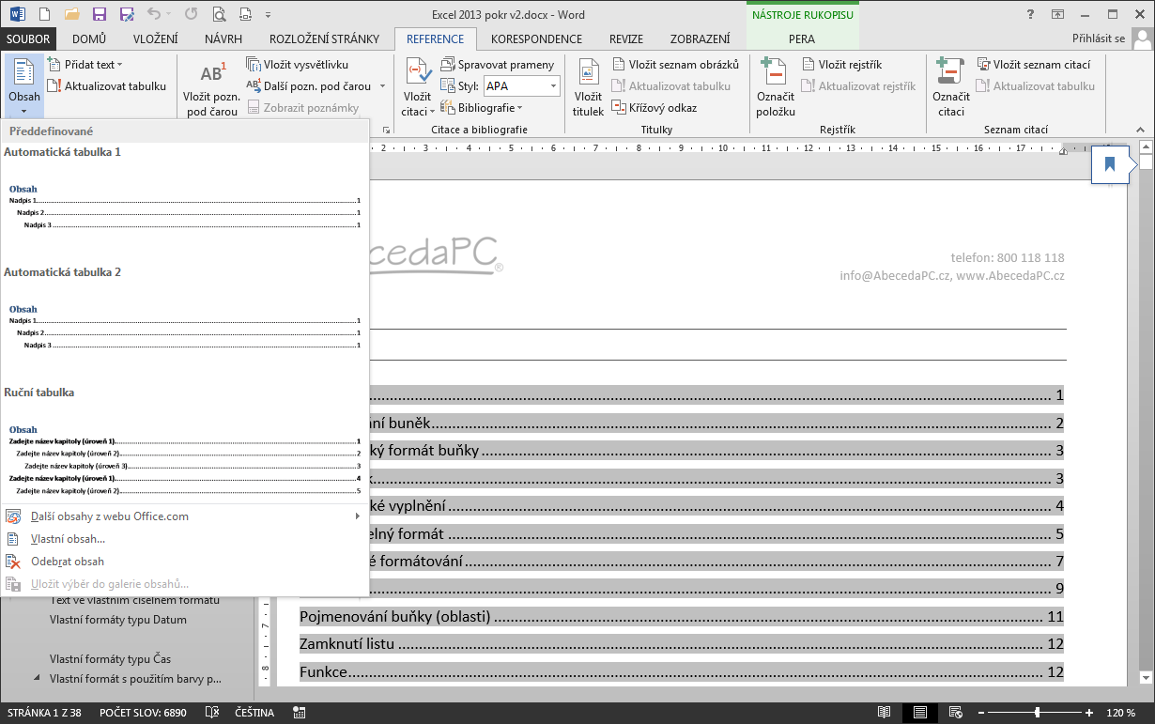Click the zoom slider handle
This screenshot has height=724, width=1155.
tap(1037, 713)
